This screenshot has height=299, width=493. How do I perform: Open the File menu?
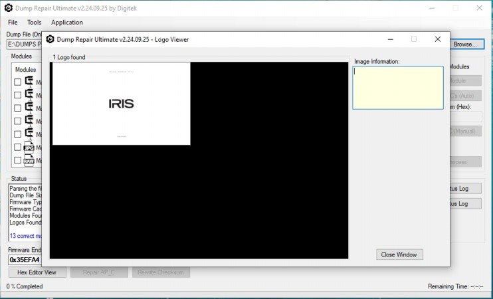click(13, 23)
